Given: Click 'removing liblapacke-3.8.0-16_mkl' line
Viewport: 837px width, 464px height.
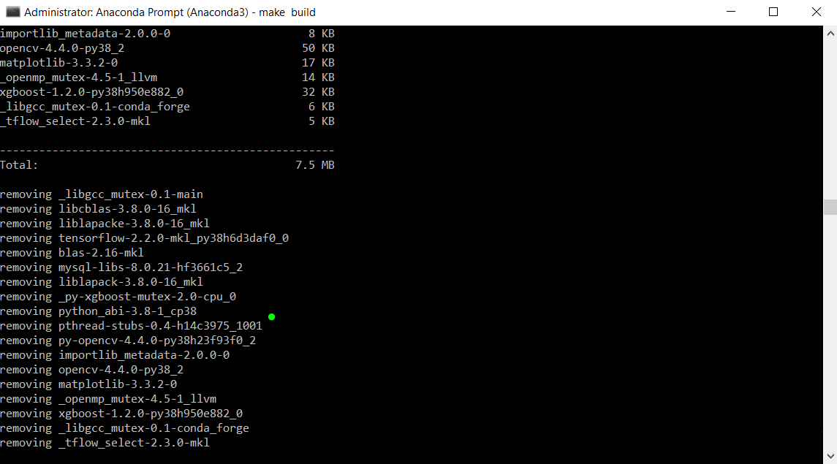Looking at the screenshot, I should (x=105, y=224).
